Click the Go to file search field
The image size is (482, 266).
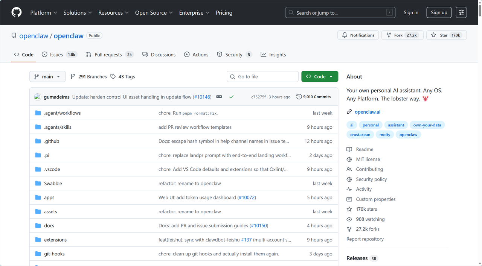coord(263,76)
